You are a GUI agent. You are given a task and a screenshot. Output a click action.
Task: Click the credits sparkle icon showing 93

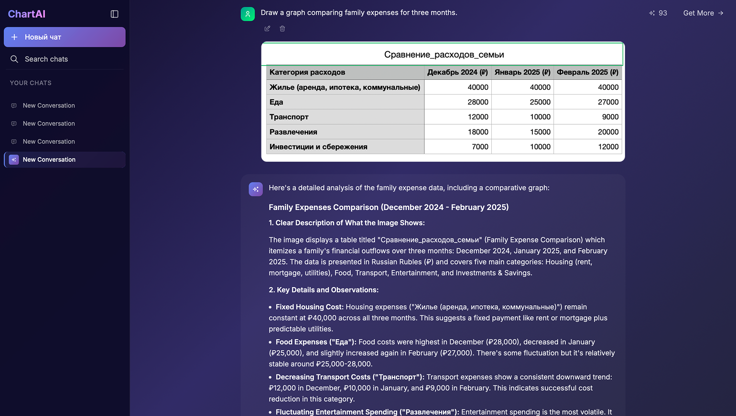(x=652, y=13)
